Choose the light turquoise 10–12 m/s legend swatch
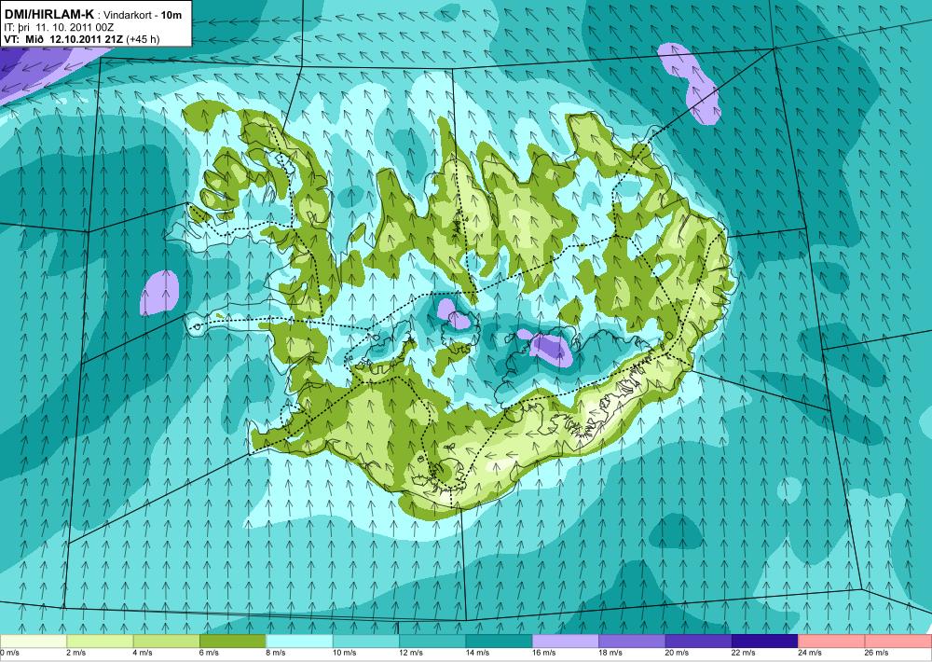Image resolution: width=932 pixels, height=662 pixels. click(x=366, y=641)
